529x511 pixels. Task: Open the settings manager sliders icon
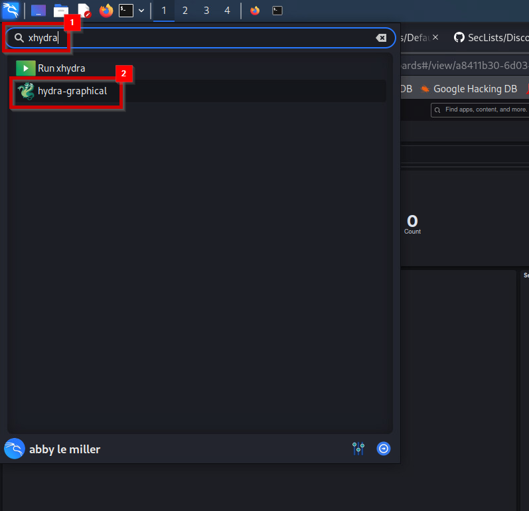[x=358, y=449]
